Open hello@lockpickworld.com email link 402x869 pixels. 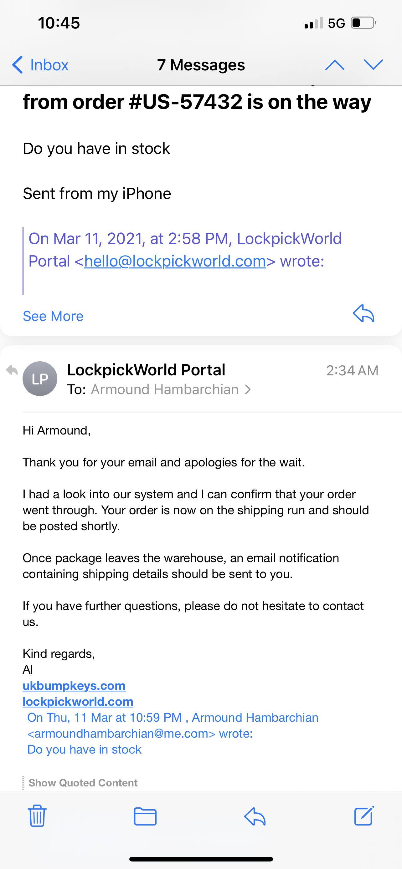click(175, 261)
